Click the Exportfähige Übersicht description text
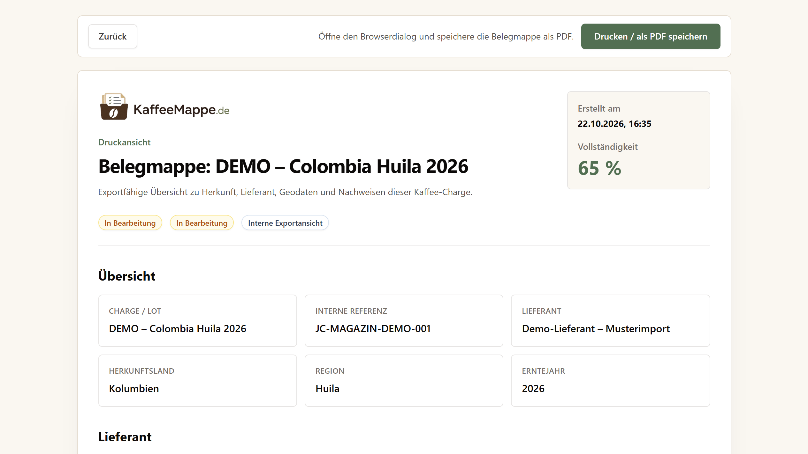 (x=285, y=192)
